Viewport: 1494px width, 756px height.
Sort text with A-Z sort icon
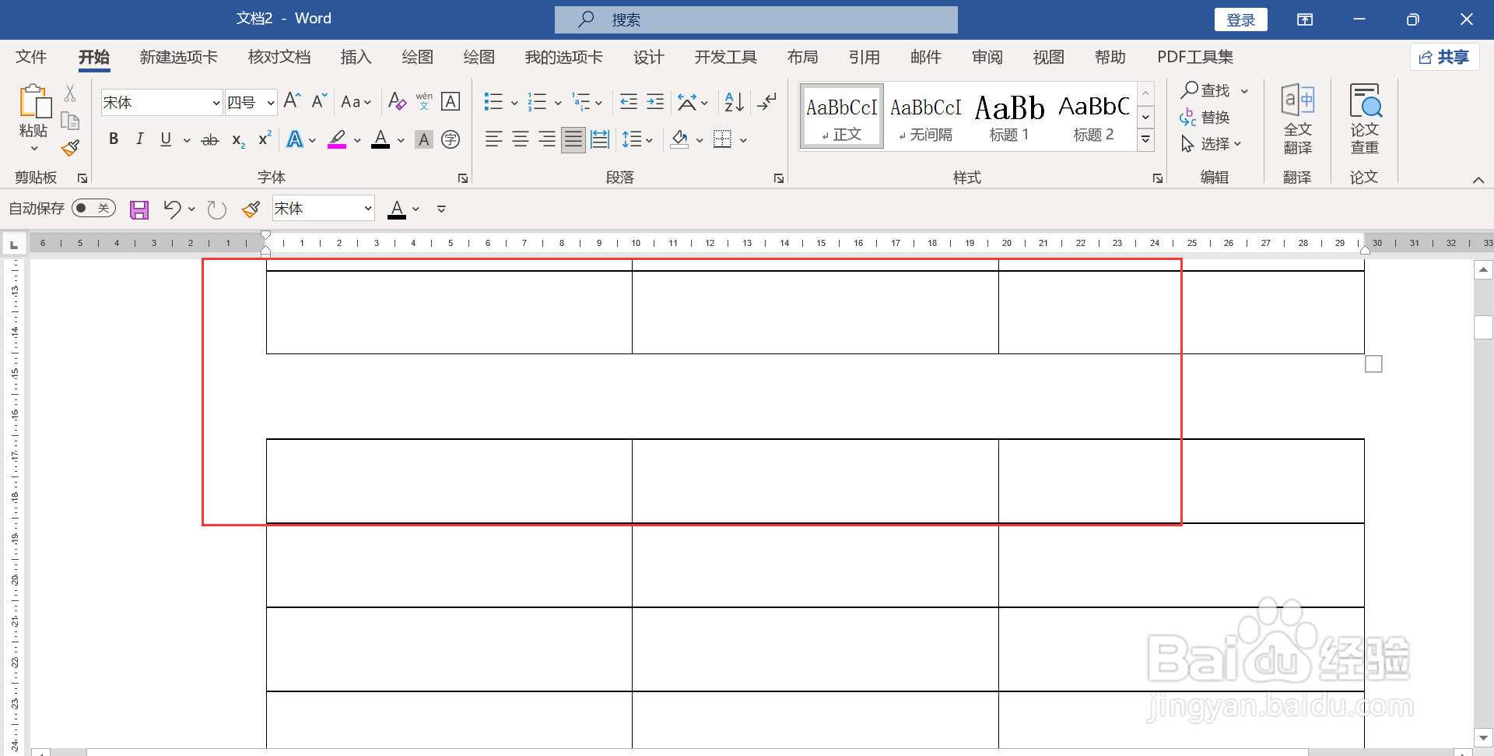[734, 102]
